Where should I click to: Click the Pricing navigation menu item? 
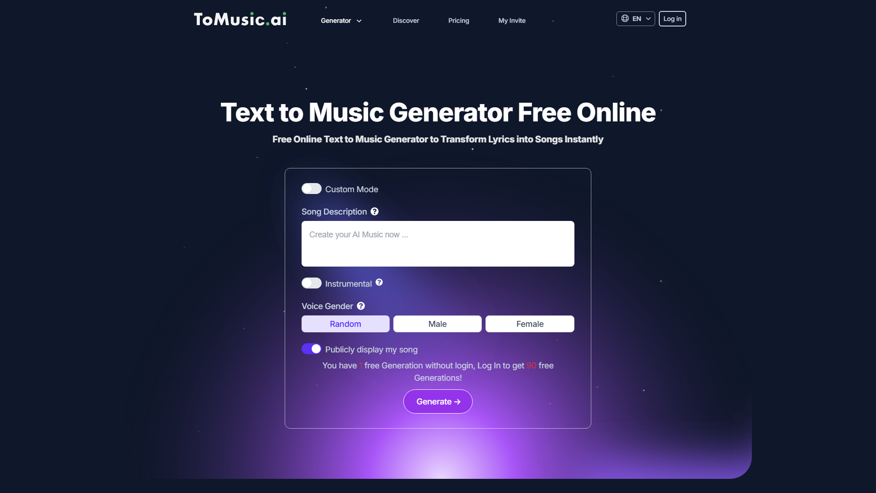(x=459, y=20)
